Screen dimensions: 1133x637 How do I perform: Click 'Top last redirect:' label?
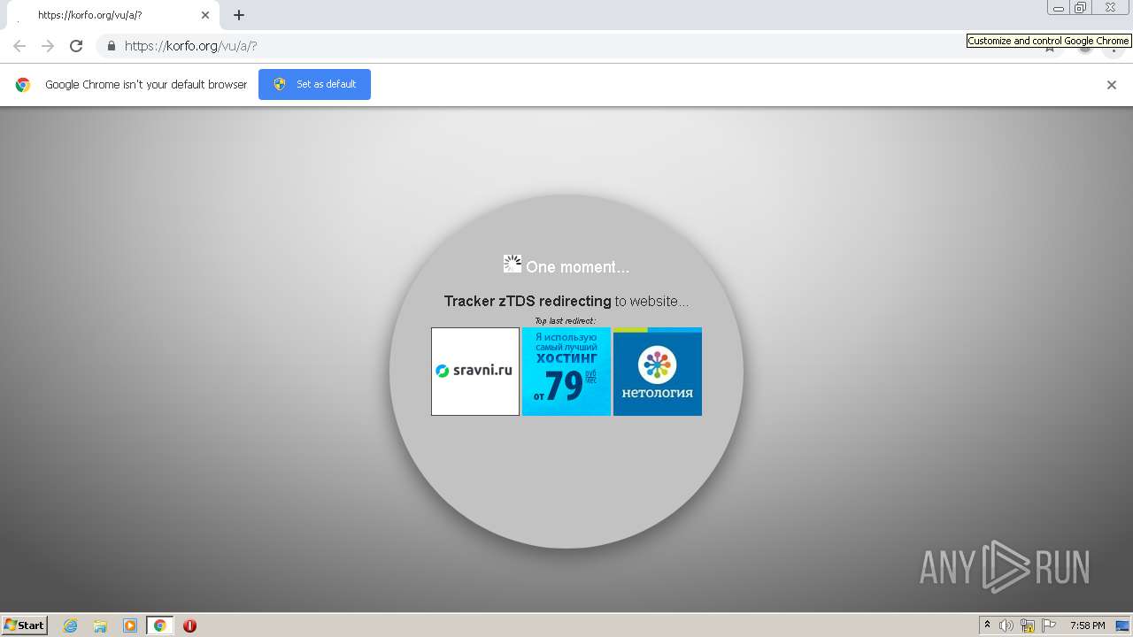(565, 321)
